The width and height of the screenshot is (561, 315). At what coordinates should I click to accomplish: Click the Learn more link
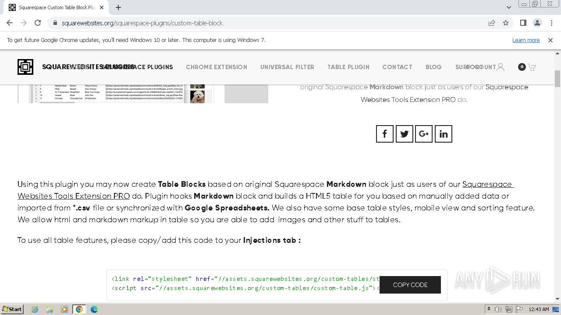pos(526,40)
